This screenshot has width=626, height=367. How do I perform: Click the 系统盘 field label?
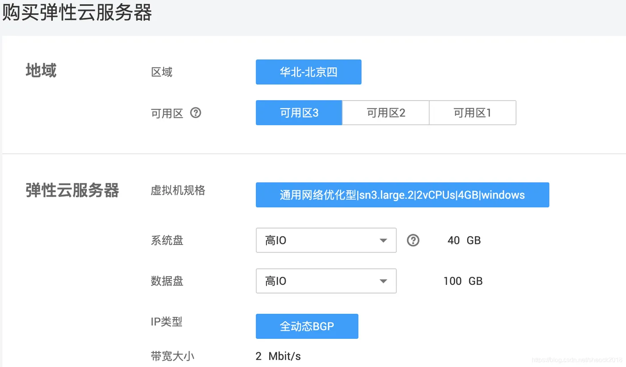pos(167,240)
